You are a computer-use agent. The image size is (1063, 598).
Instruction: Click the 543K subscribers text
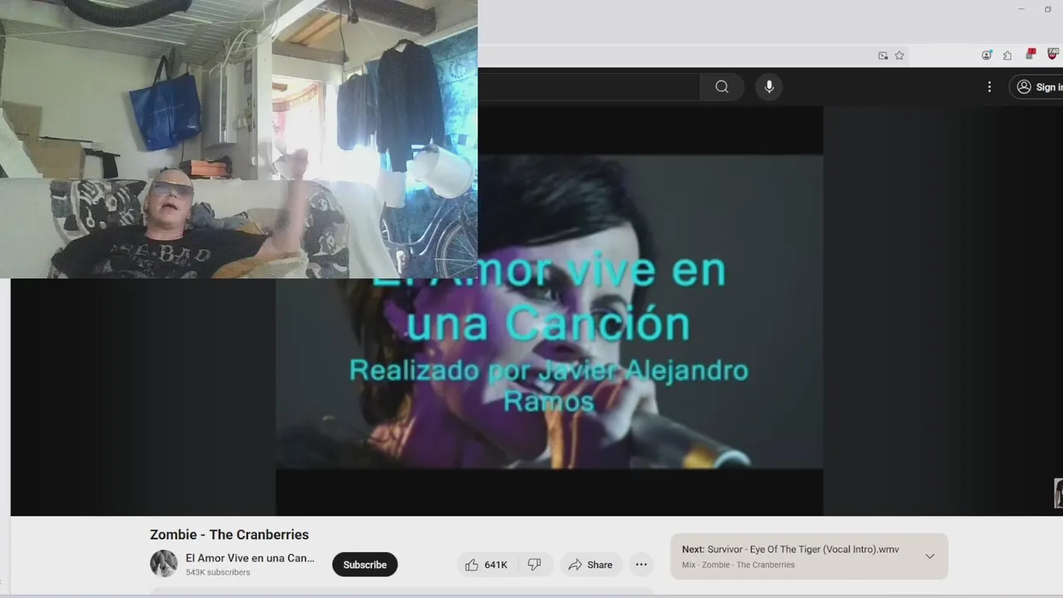(218, 572)
